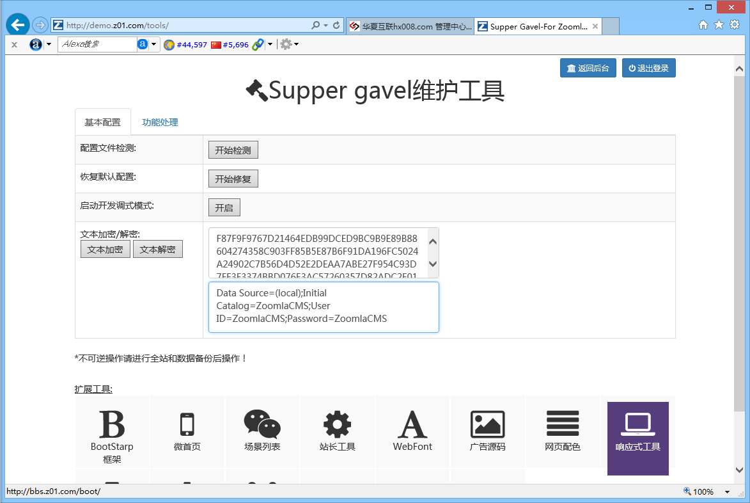Switch to the 功能处理 tab

[x=160, y=122]
